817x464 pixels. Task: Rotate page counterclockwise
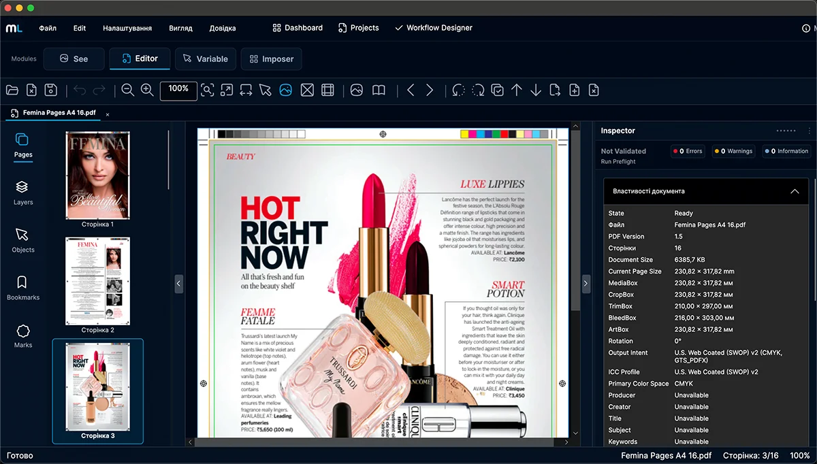tap(458, 90)
